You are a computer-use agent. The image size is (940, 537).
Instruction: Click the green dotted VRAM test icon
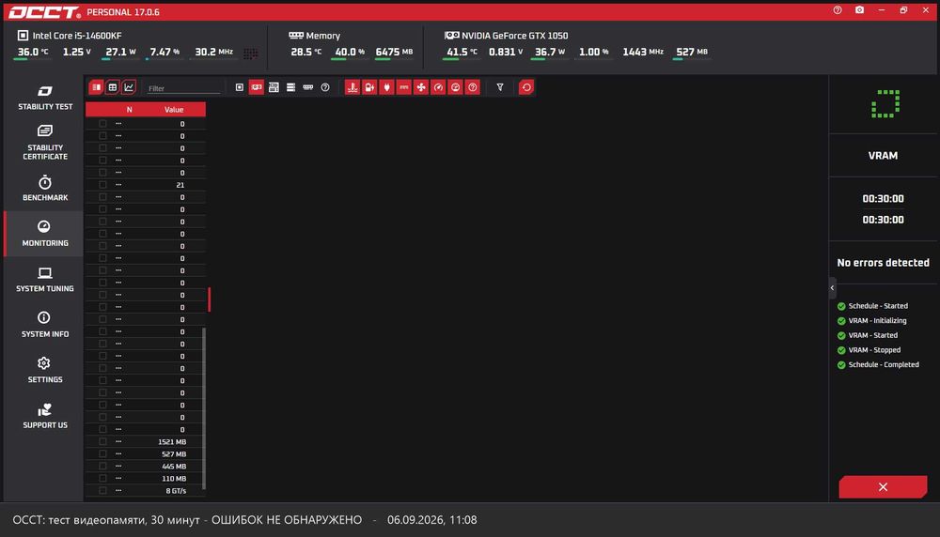pyautogui.click(x=885, y=104)
